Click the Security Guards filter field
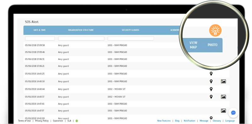The image size is (252, 124). tap(131, 39)
